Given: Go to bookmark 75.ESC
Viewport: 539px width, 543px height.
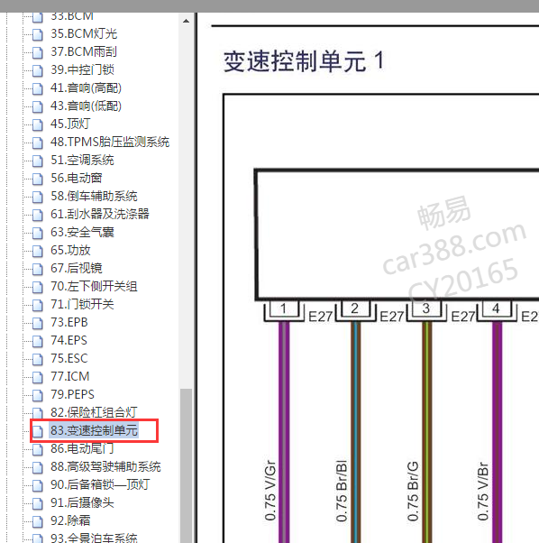Looking at the screenshot, I should pyautogui.click(x=69, y=358).
